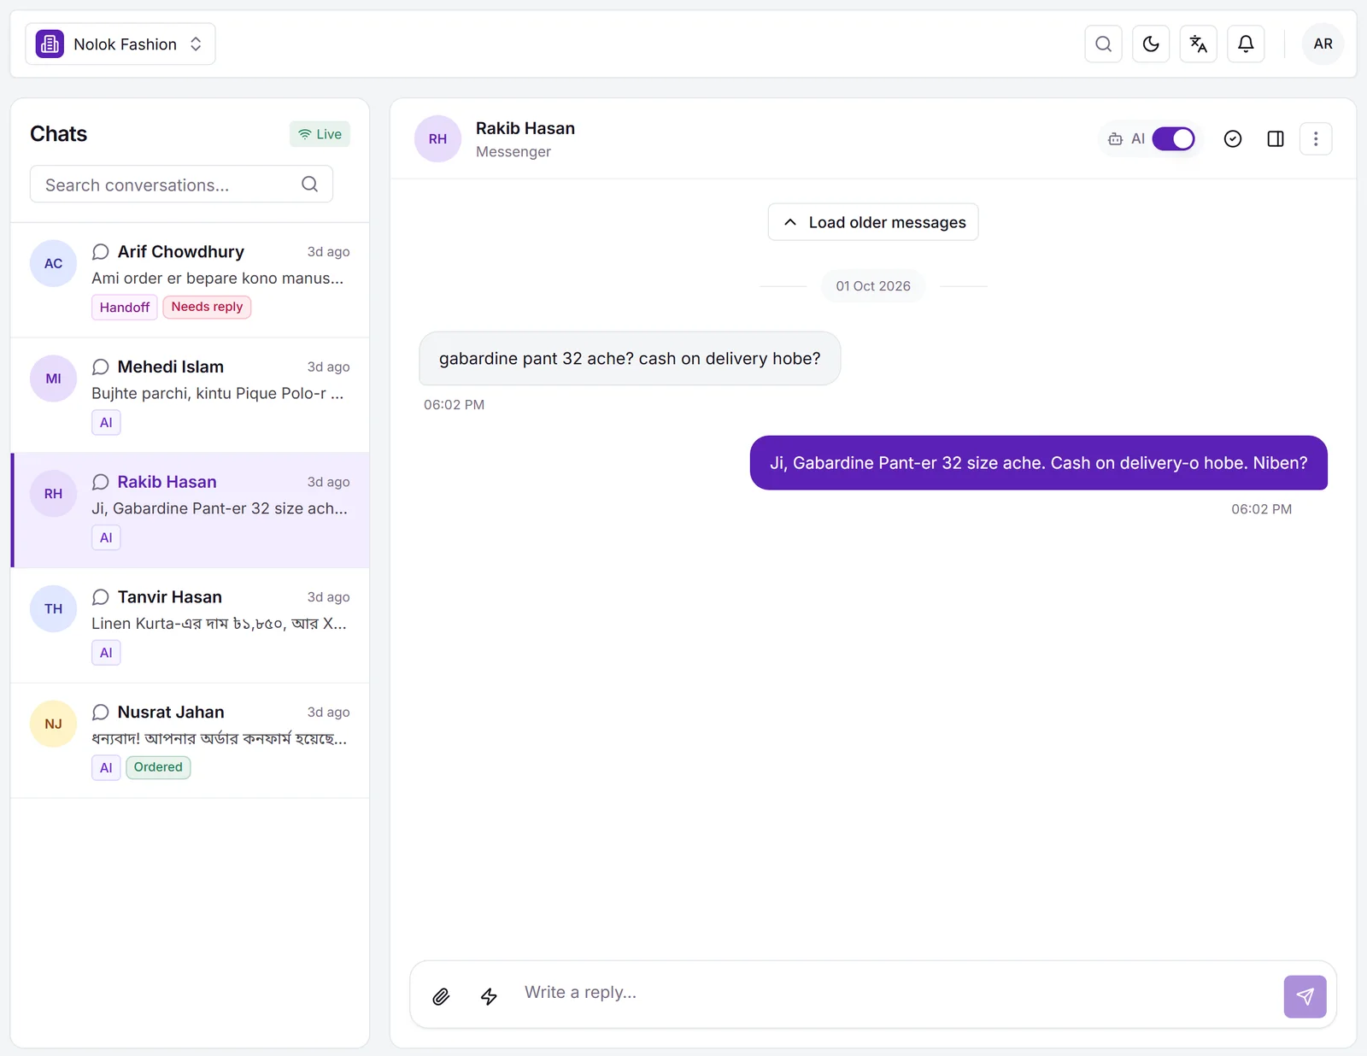
Task: Focus the Search conversations field
Action: pos(181,185)
